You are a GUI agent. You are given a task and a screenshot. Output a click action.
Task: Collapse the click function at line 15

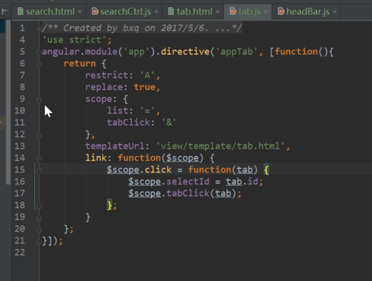[39, 171]
